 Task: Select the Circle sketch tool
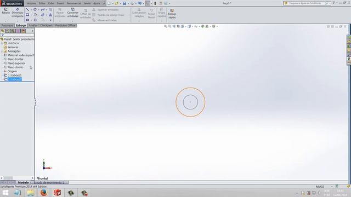(35, 10)
